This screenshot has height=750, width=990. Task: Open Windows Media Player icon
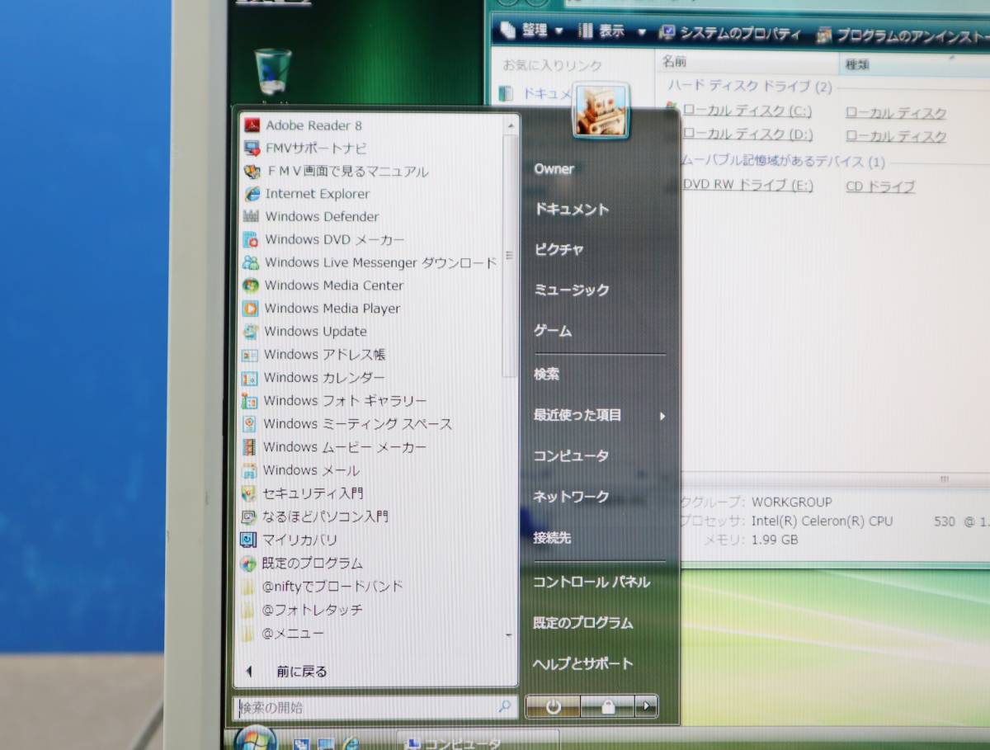click(x=251, y=309)
